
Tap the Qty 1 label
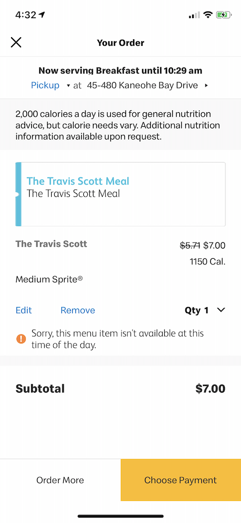(197, 310)
